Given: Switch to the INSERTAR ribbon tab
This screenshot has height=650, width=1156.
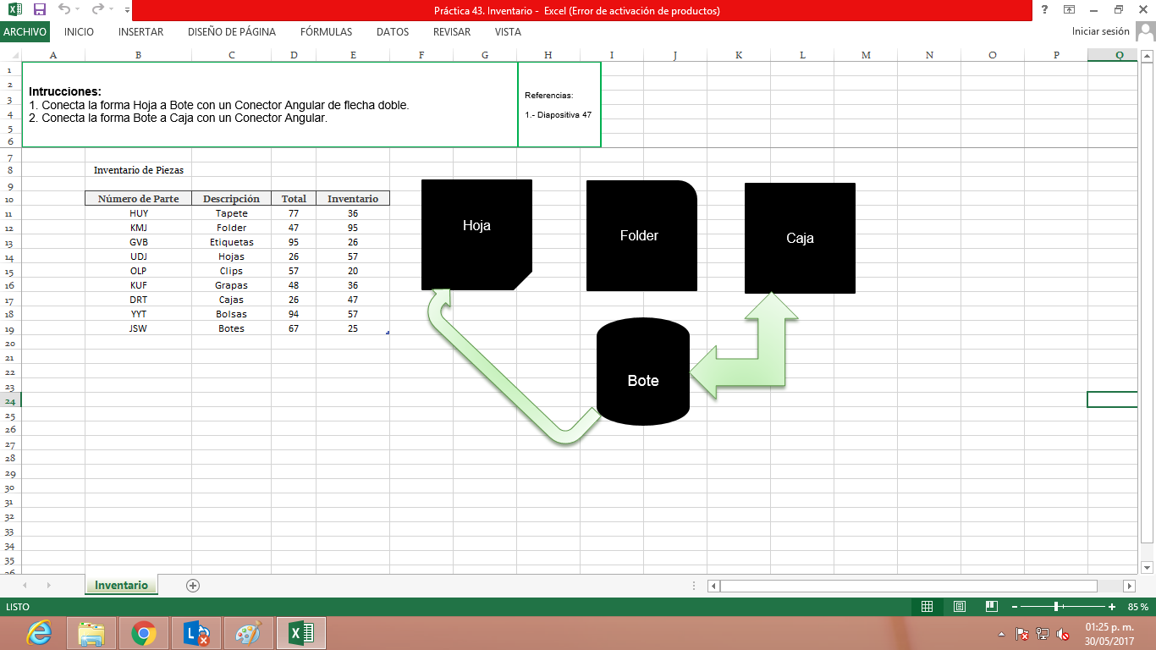Looking at the screenshot, I should [x=141, y=32].
